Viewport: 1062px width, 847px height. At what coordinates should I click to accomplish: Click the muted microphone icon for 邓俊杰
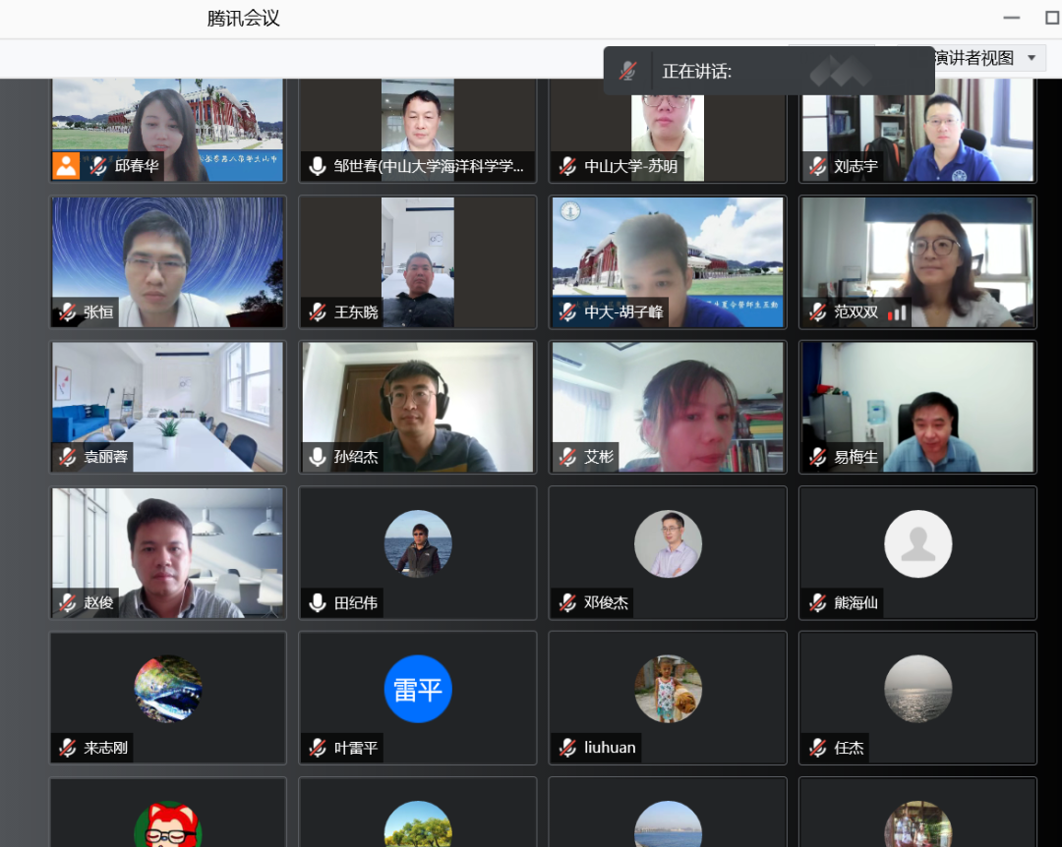coord(567,602)
